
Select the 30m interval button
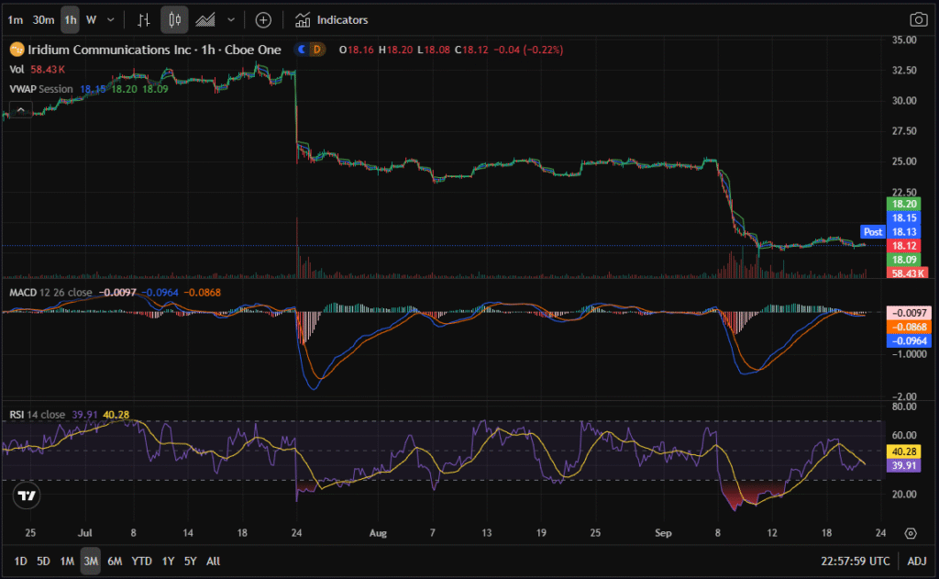pos(43,19)
